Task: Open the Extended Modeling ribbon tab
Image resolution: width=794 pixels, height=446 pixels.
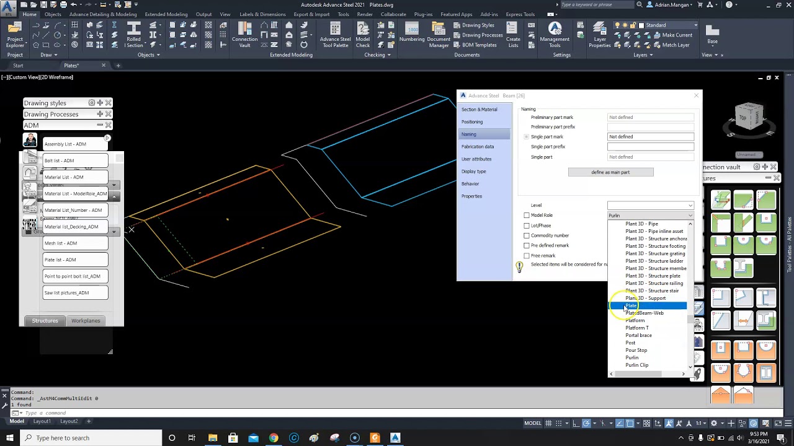Action: tap(166, 14)
